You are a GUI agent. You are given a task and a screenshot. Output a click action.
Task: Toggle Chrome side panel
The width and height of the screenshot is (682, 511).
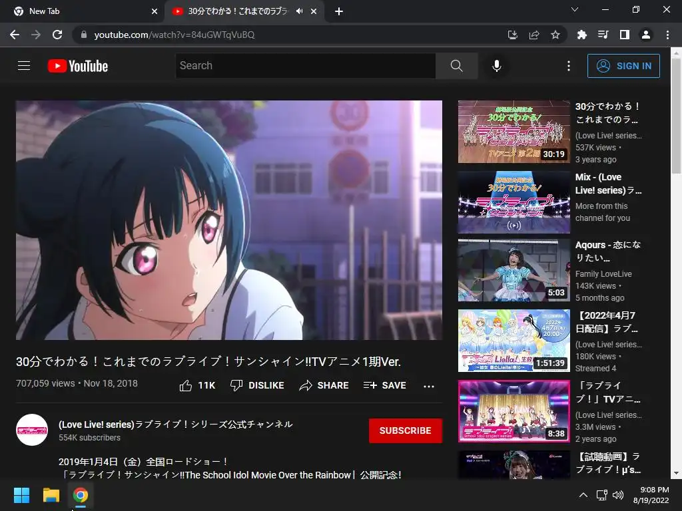coord(625,35)
